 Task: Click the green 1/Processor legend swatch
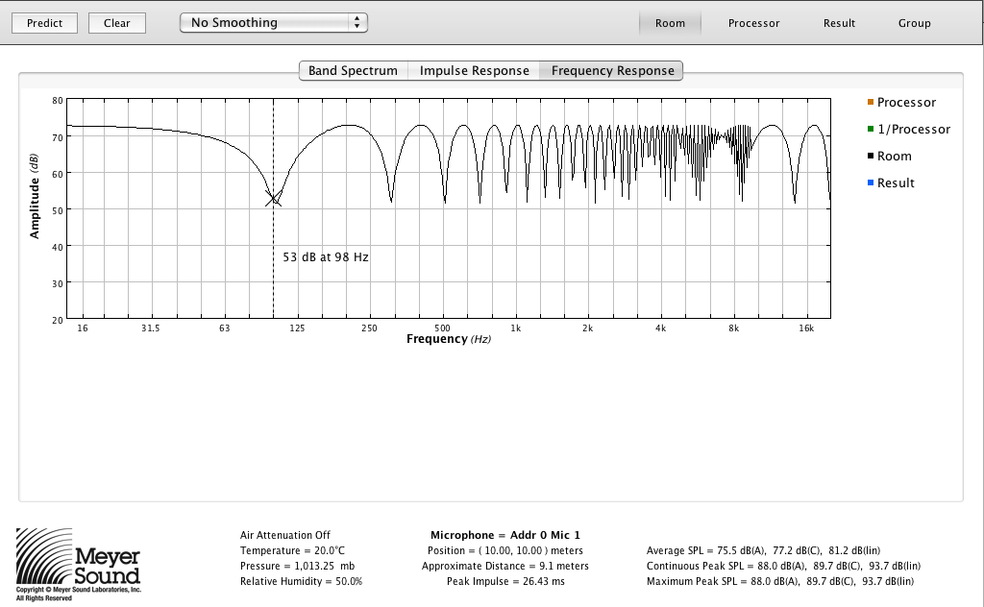click(871, 130)
